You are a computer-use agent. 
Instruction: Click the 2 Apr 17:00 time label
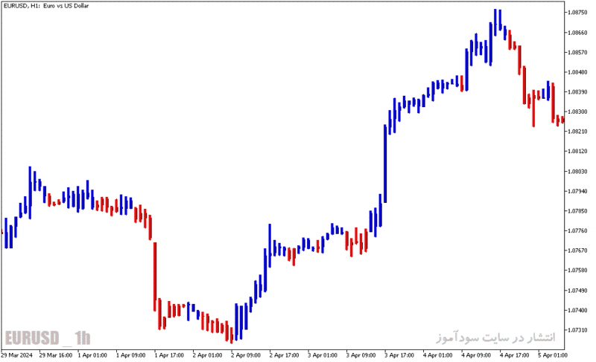tap(285, 355)
